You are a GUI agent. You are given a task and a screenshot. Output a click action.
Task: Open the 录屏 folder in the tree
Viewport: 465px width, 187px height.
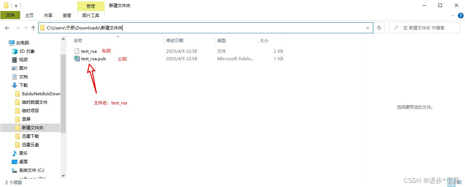tap(26, 119)
